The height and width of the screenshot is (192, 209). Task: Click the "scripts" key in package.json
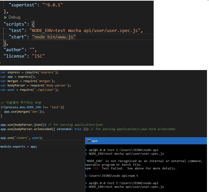pos(15,24)
